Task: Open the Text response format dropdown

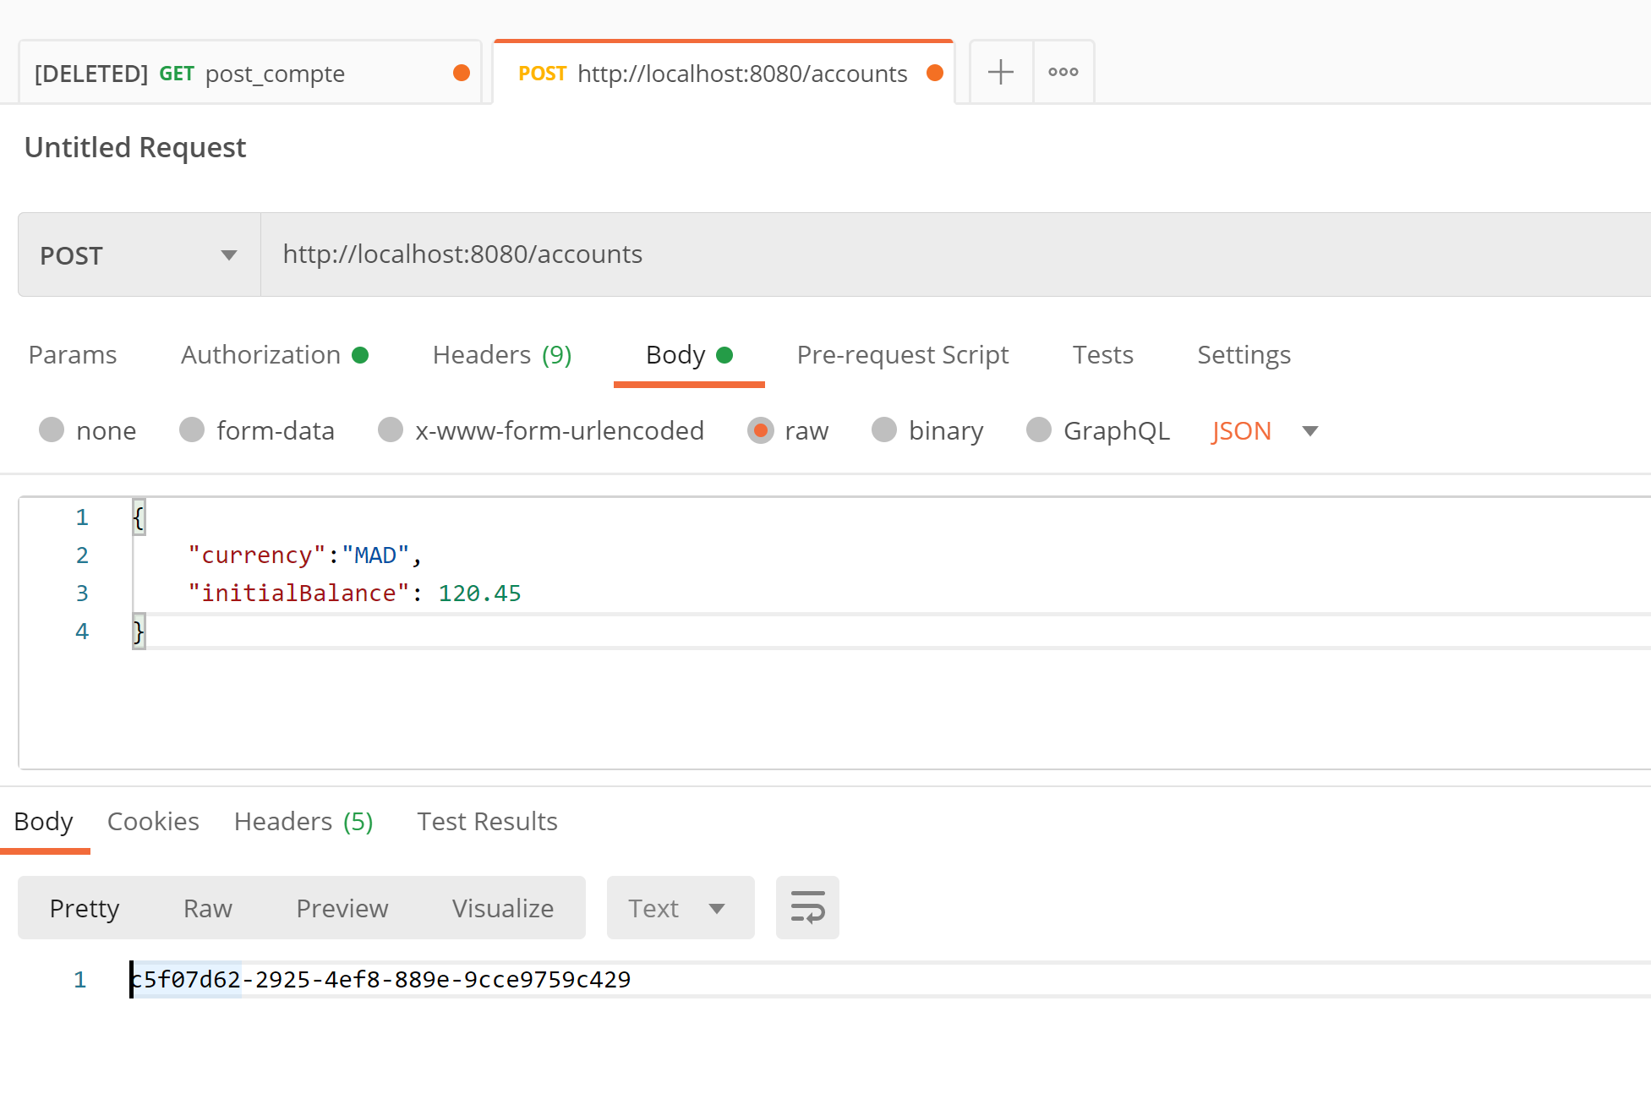Action: (x=681, y=908)
